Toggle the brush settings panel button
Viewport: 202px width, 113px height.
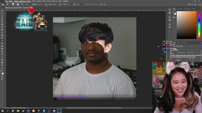click(x=18, y=4)
